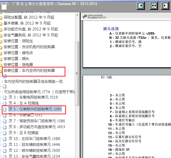Screen dimensions: 171x158
Task: Click line 8 - 防盗锁止系统识读线圈信号
Action: [x=132, y=116]
